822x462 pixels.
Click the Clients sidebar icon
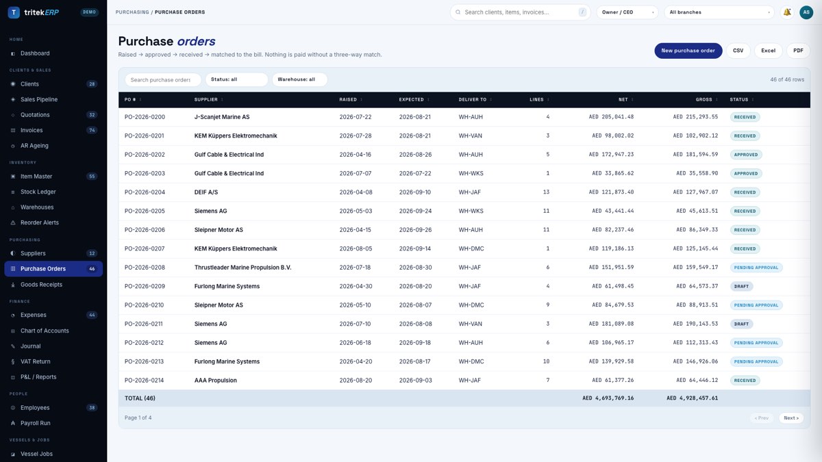(13, 84)
